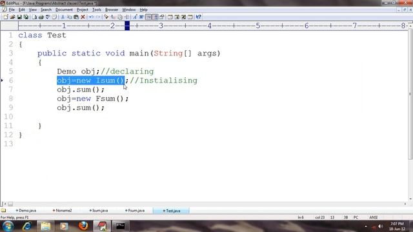
Task: Click the Replace toolbar icon
Action: [113, 17]
